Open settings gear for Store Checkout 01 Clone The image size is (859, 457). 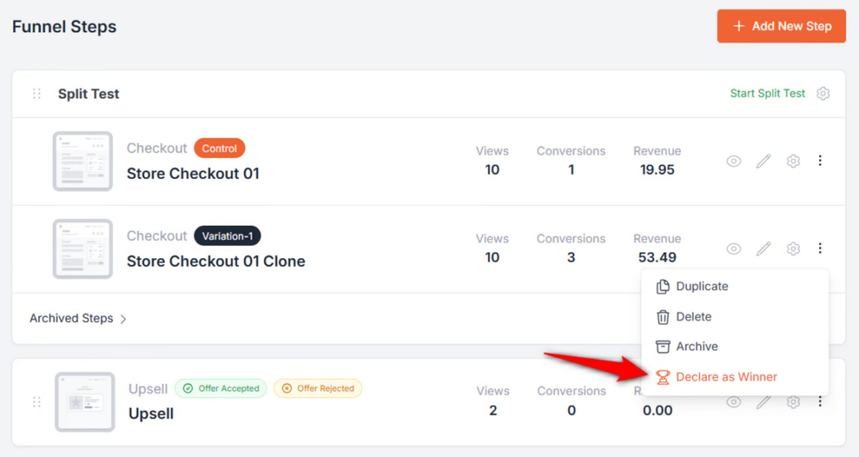(x=793, y=249)
